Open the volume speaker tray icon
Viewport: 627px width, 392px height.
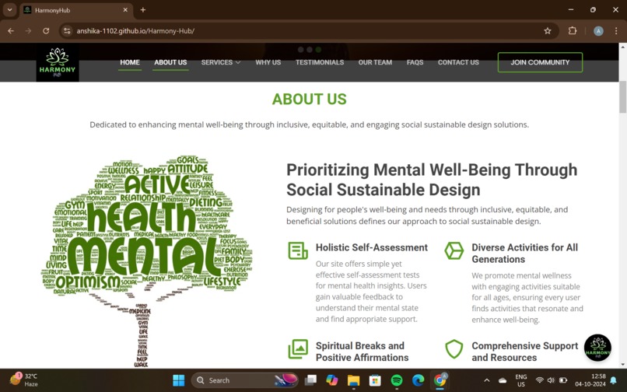click(551, 380)
